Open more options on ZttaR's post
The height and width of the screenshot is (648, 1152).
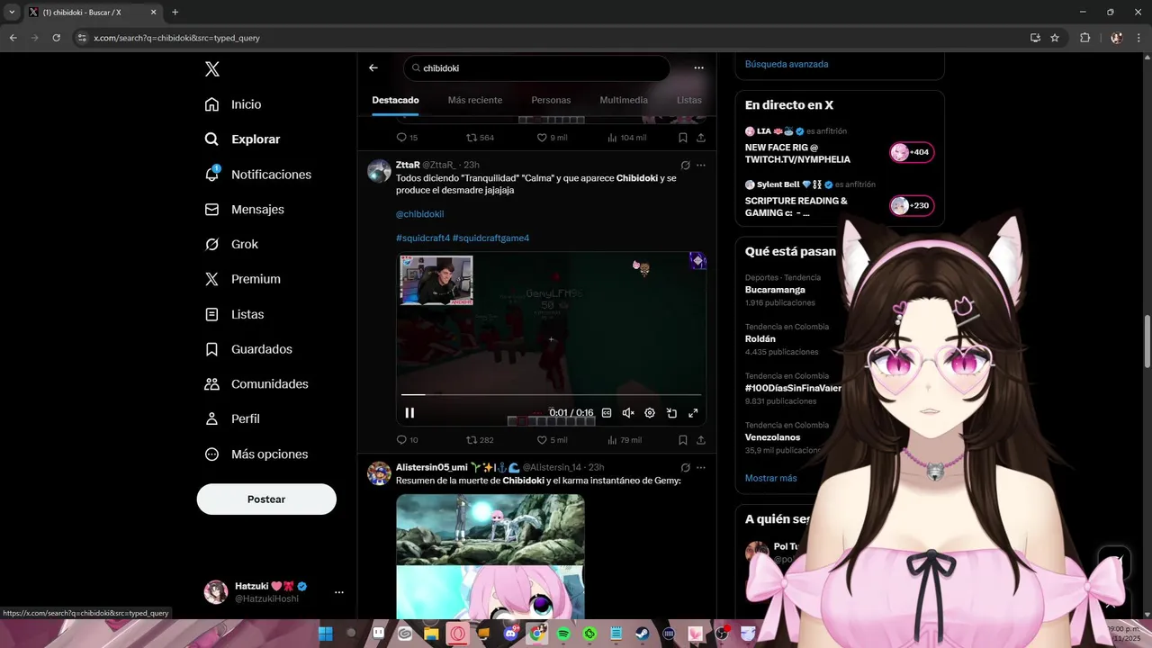(x=701, y=165)
